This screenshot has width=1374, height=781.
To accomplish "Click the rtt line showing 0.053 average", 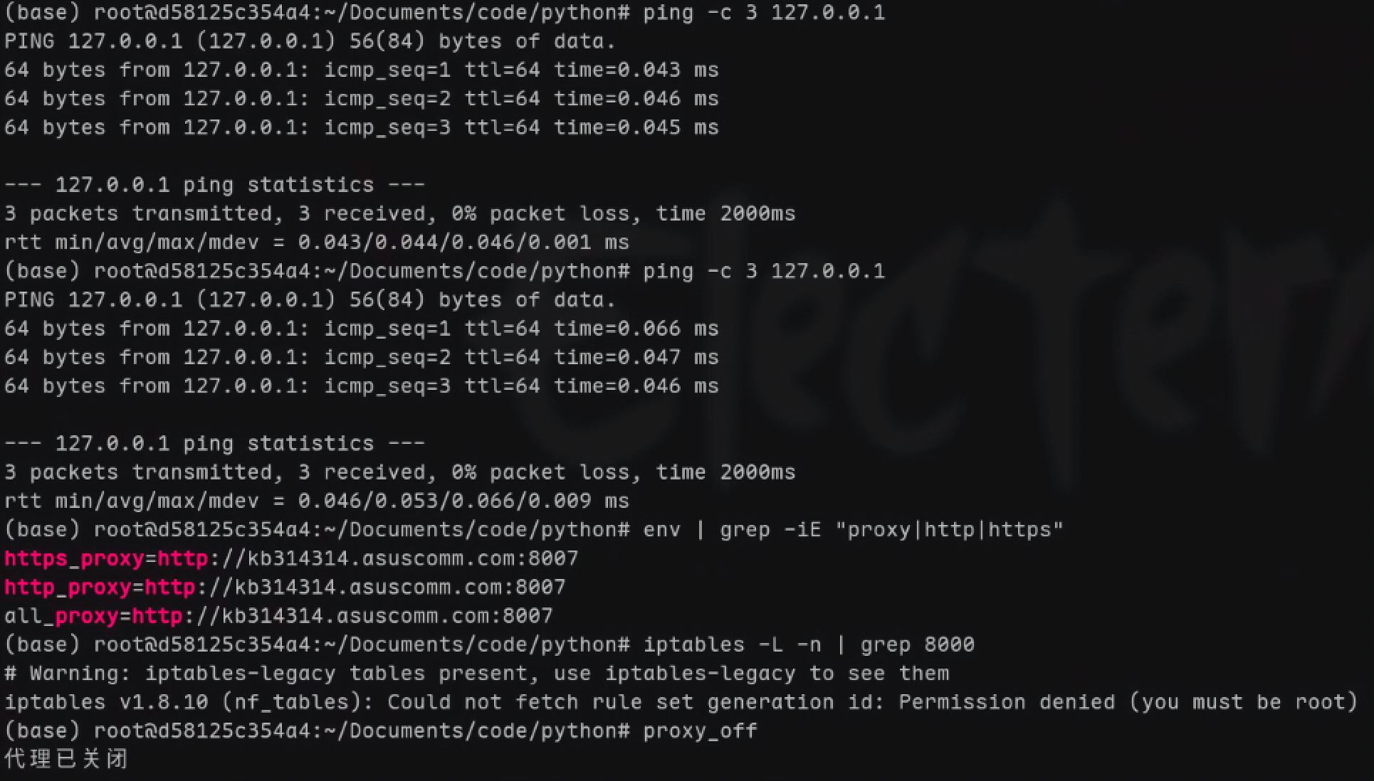I will click(316, 501).
